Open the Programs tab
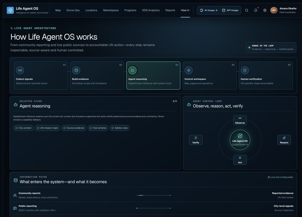The height and width of the screenshot is (217, 302). (130, 10)
